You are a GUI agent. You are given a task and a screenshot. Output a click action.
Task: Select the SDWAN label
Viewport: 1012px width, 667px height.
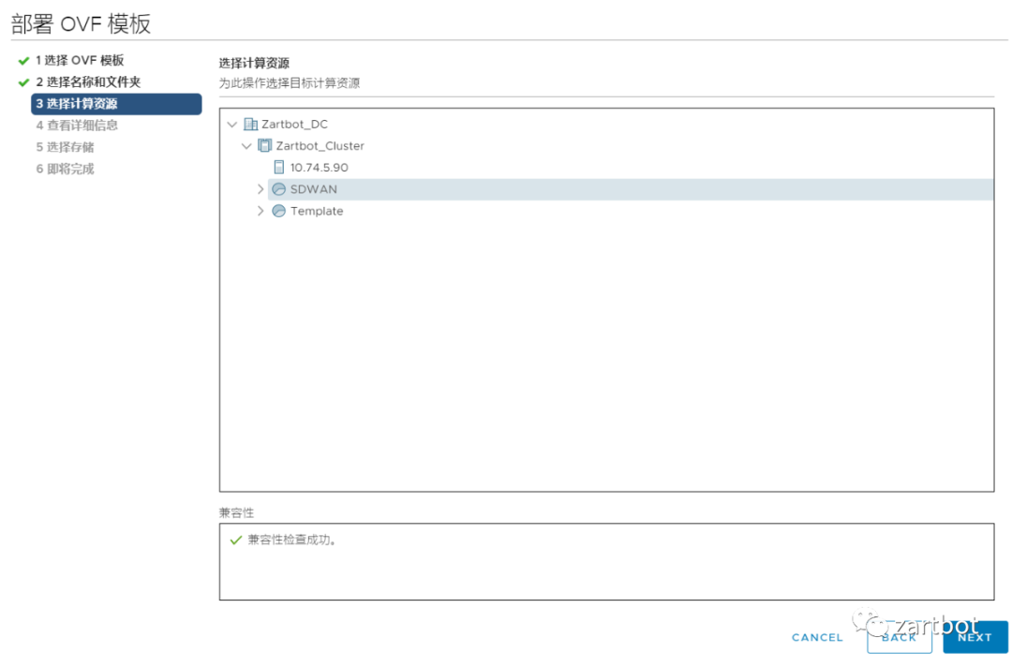(x=314, y=189)
